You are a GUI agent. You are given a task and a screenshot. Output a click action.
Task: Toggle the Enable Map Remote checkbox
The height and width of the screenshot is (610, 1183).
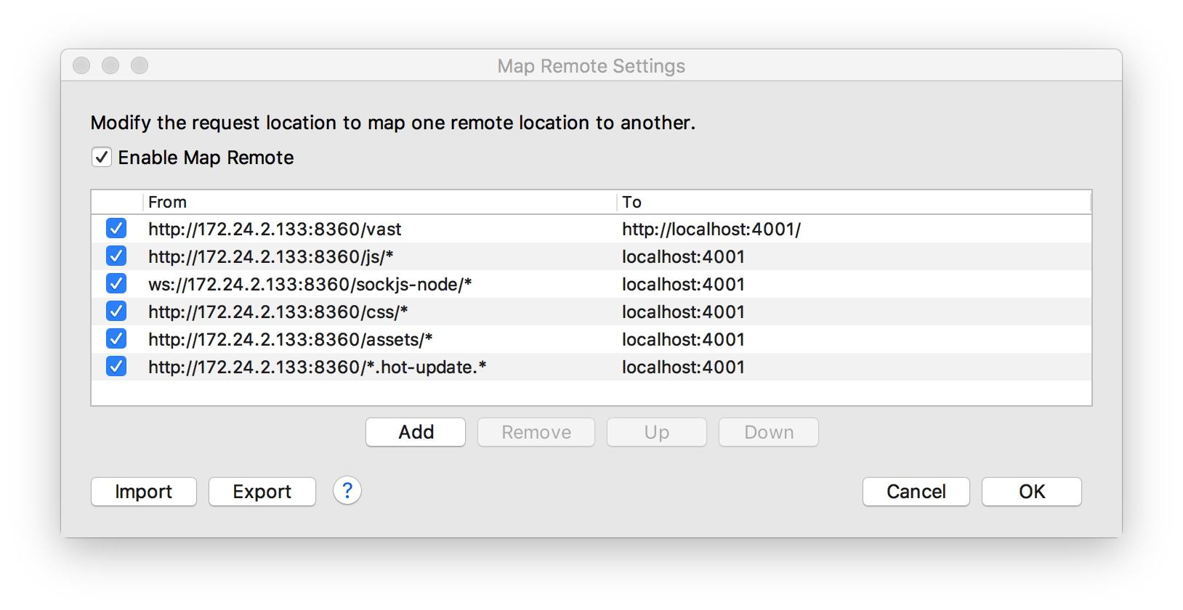pyautogui.click(x=102, y=158)
